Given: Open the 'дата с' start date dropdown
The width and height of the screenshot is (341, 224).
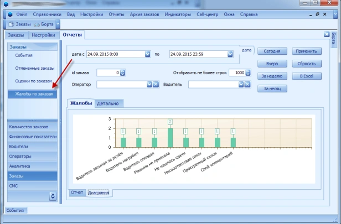Looking at the screenshot, I should [147, 54].
